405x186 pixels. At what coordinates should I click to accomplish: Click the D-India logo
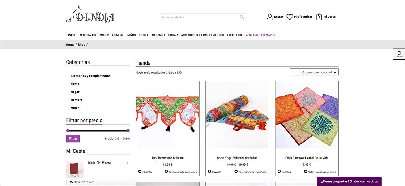(90, 14)
